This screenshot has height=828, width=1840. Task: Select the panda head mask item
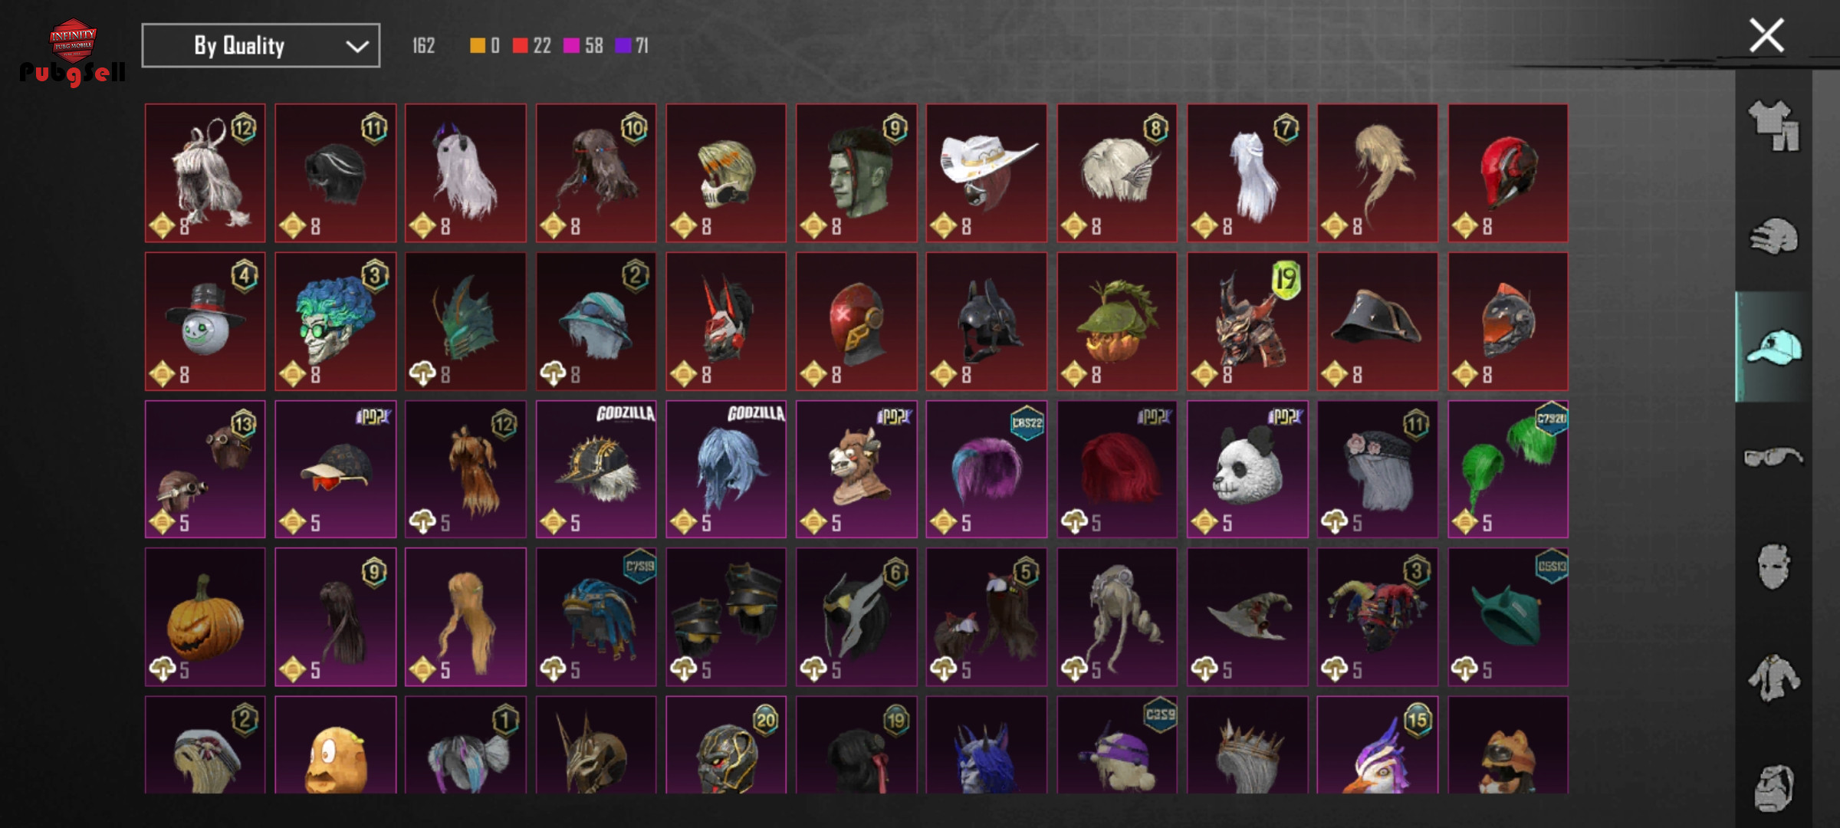[1247, 469]
